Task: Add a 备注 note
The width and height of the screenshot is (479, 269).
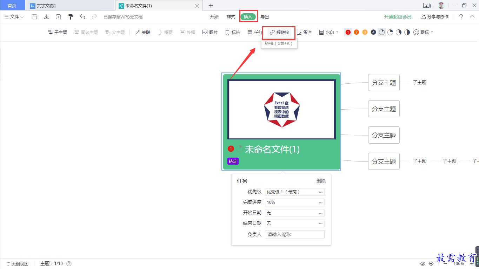Action: (304, 32)
